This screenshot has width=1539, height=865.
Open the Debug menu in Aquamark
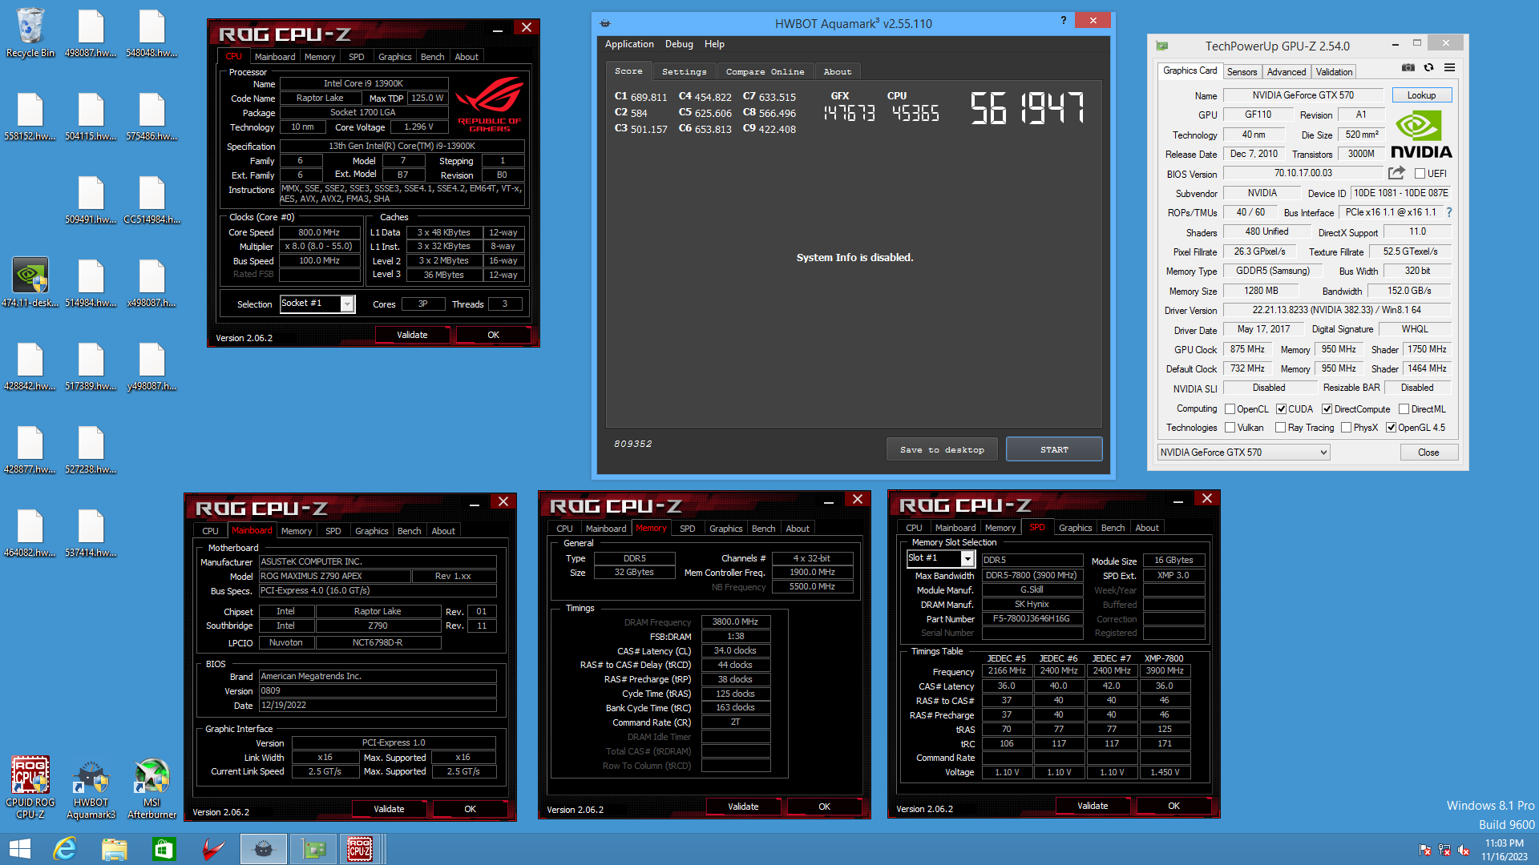(x=679, y=44)
